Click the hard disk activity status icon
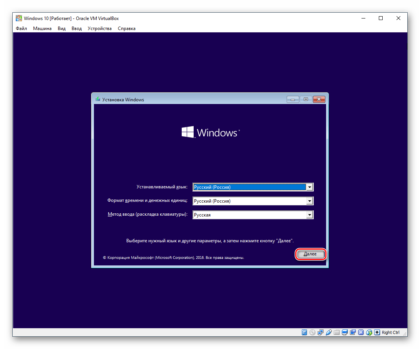The image size is (420, 349). (x=305, y=332)
